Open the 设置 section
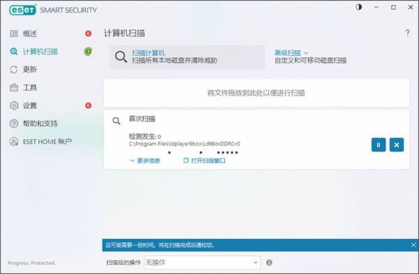Image resolution: width=419 pixels, height=274 pixels. pos(29,106)
